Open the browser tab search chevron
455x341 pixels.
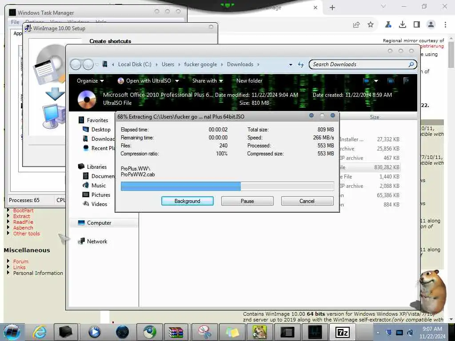click(x=383, y=6)
